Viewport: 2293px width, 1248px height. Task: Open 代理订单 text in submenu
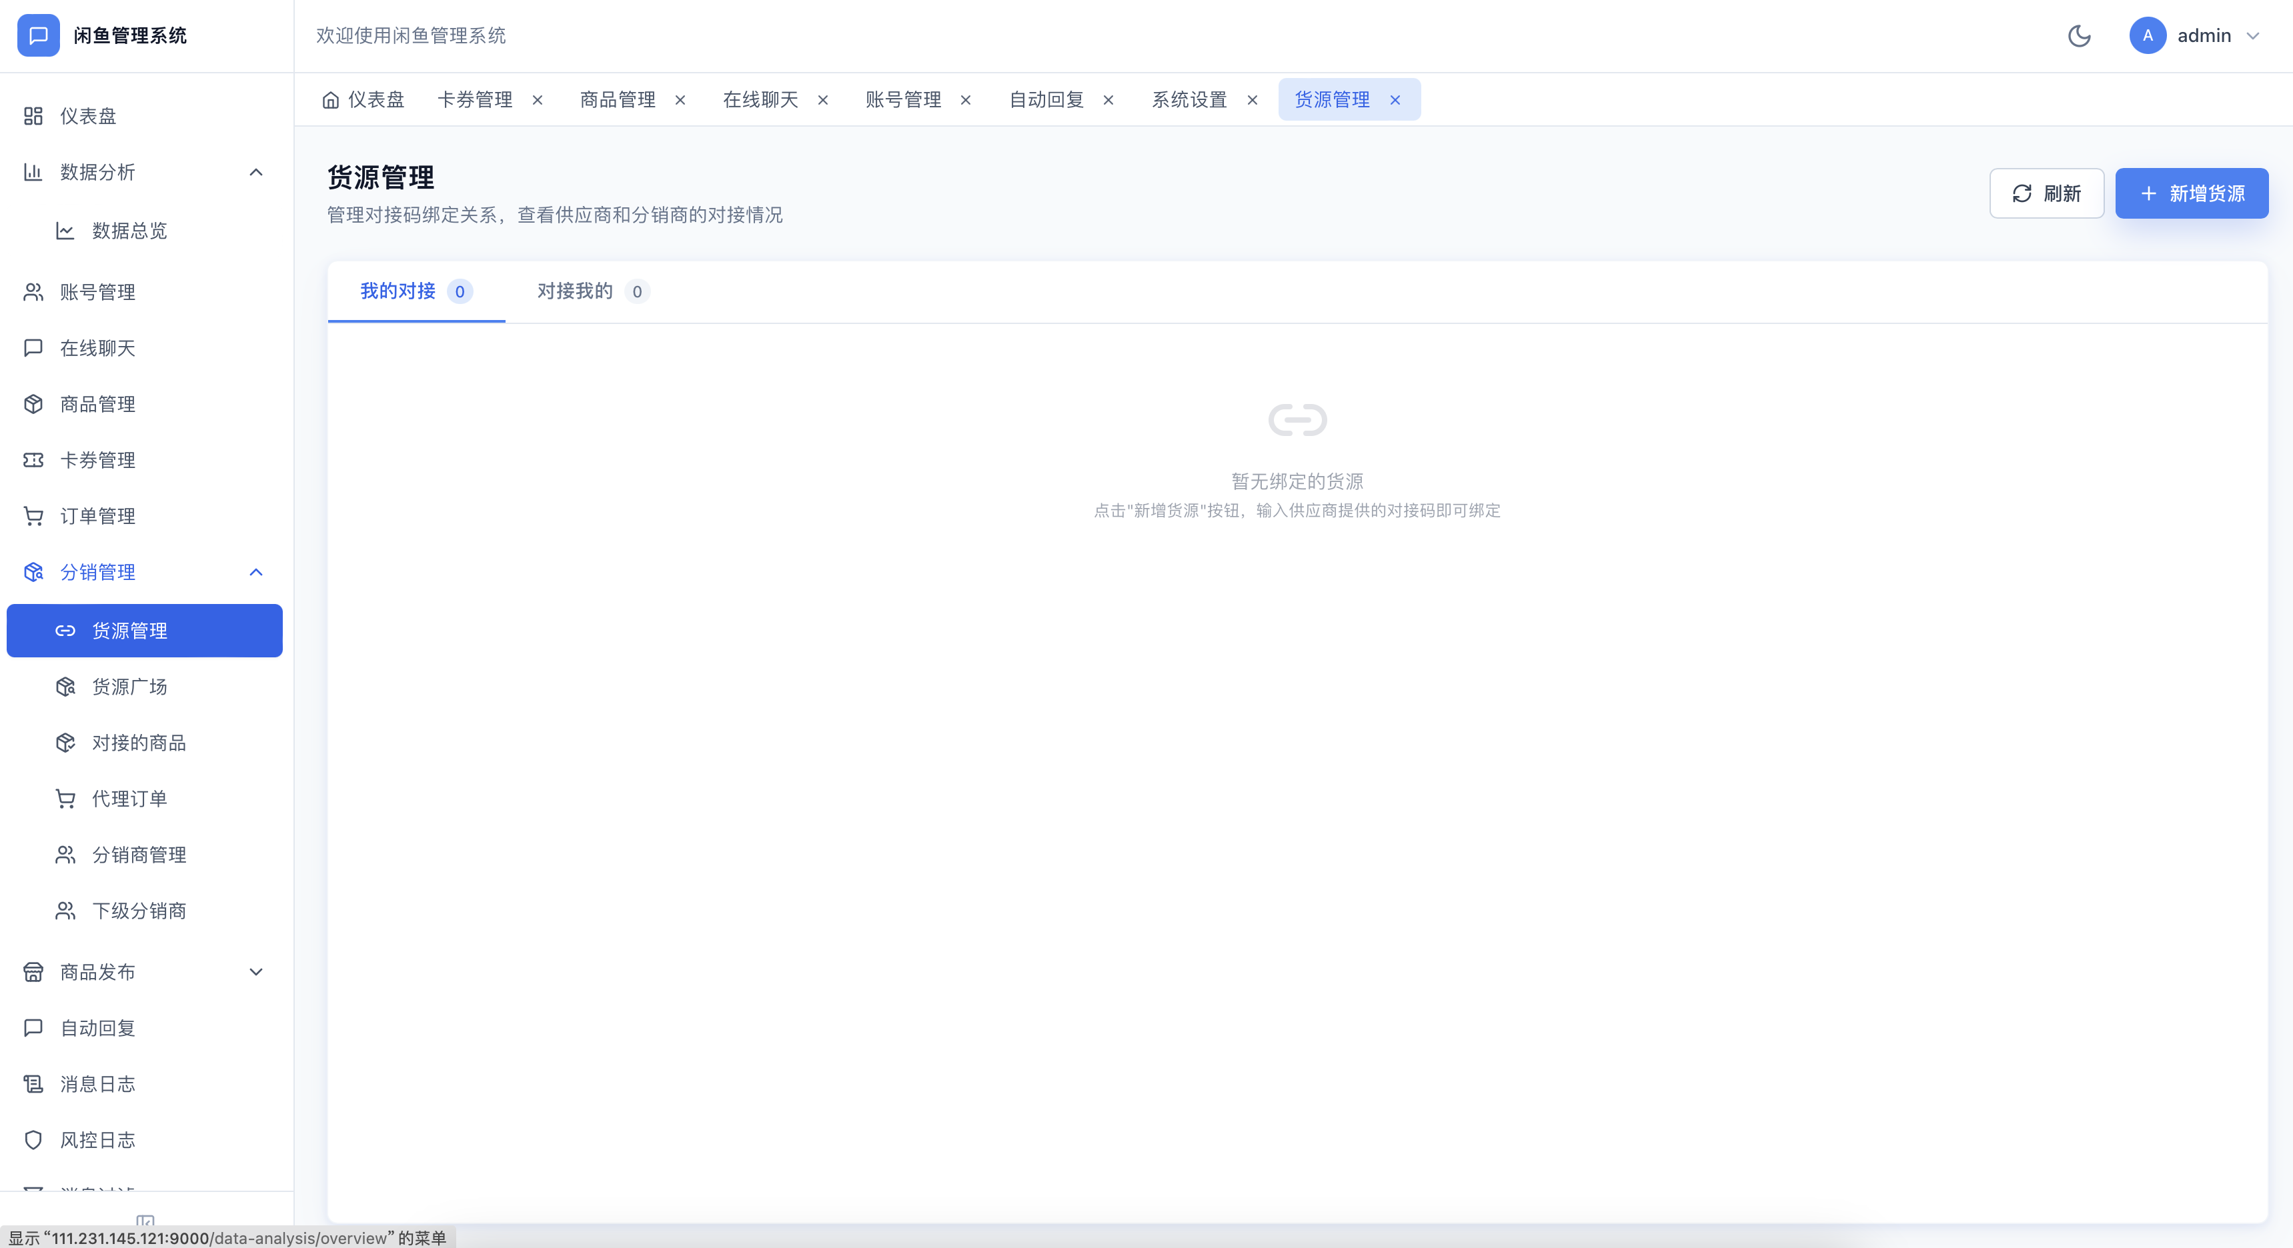click(130, 799)
